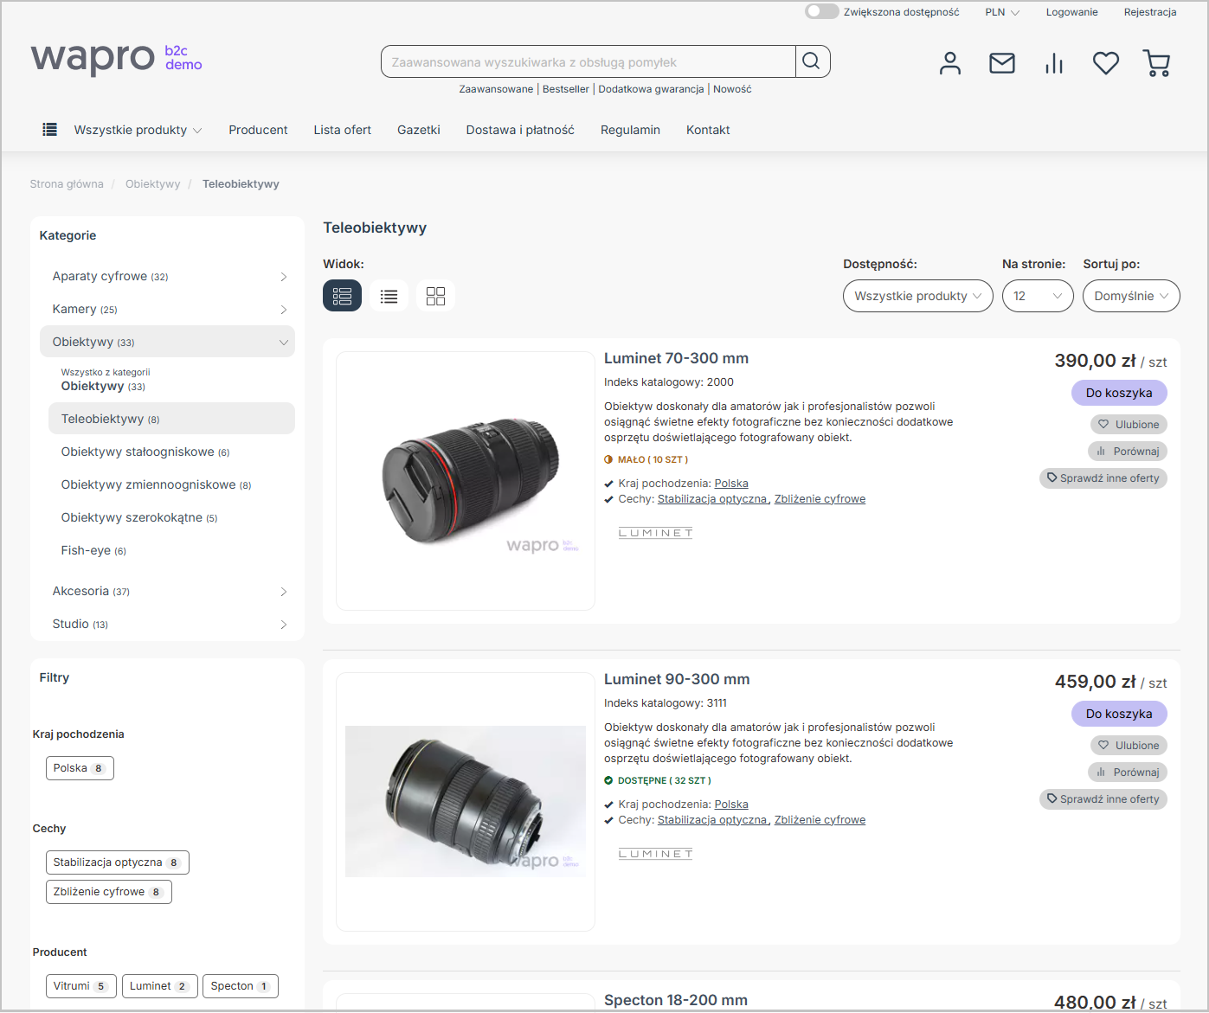Open the user account icon
Viewport: 1209px width, 1013px height.
point(949,63)
